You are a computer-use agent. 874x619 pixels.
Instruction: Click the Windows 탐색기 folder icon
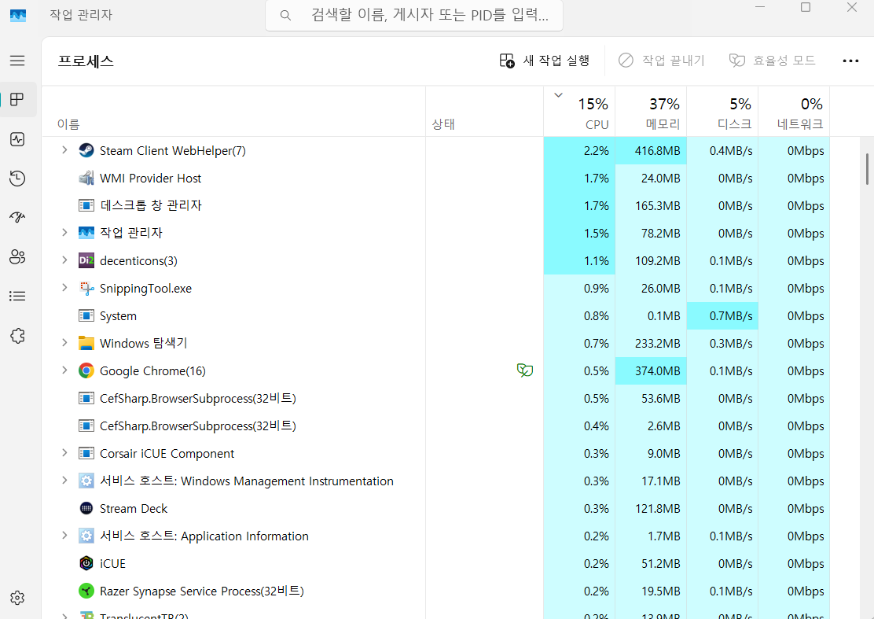point(86,343)
